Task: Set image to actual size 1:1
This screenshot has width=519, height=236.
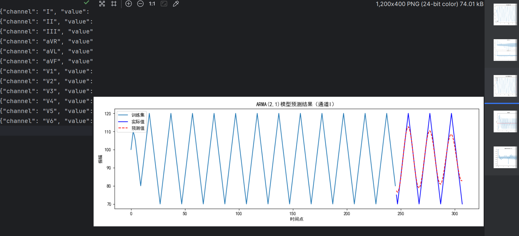Action: click(x=152, y=4)
